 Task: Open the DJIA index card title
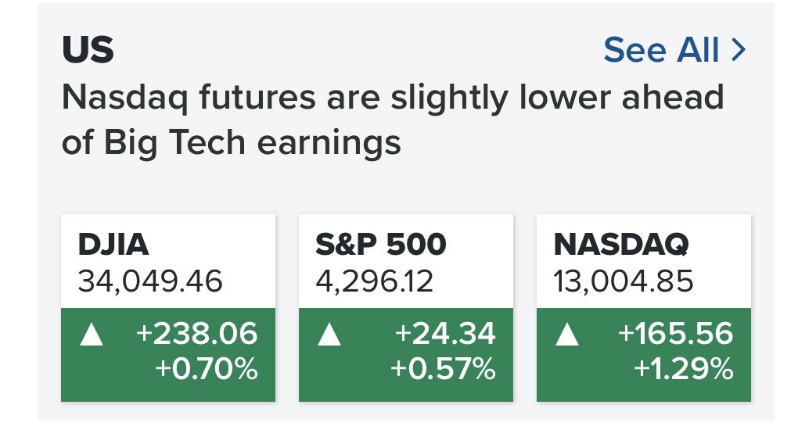[x=113, y=244]
